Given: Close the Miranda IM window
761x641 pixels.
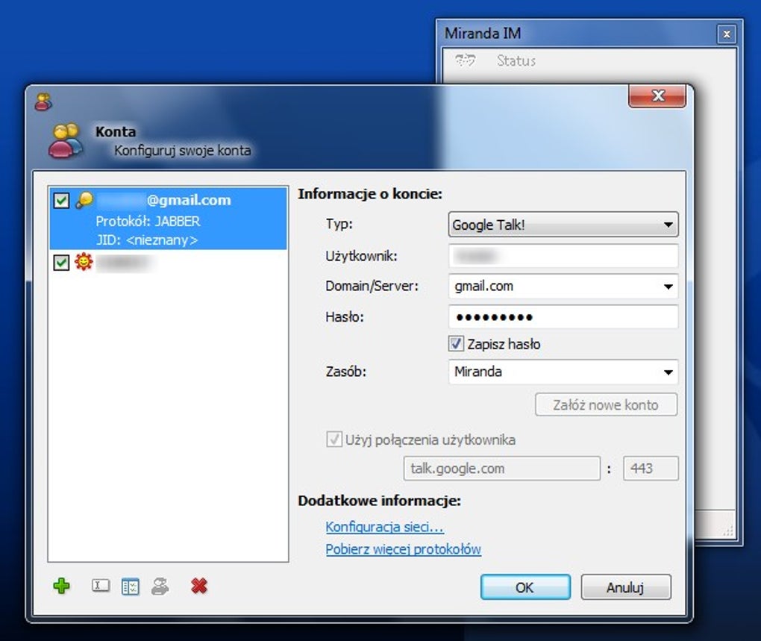Looking at the screenshot, I should click(x=727, y=34).
